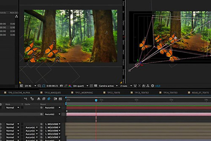Viewport: 211px width, 141px height.
Task: Click the Parent column header
Action: pyautogui.click(x=43, y=104)
